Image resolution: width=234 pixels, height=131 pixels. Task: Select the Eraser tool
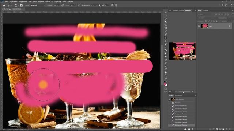tap(166, 47)
